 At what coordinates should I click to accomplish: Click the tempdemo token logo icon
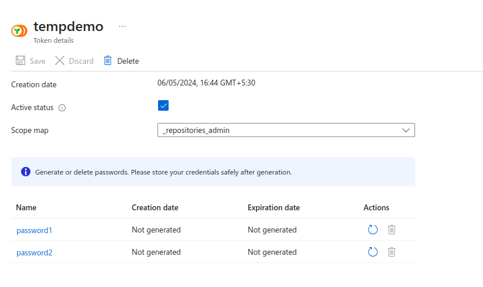[x=19, y=31]
